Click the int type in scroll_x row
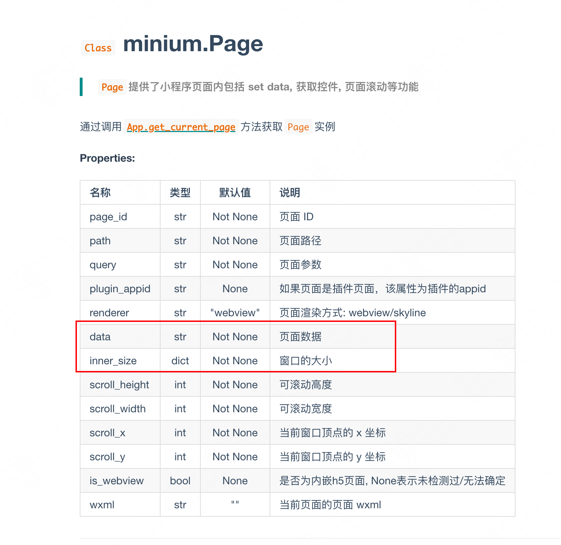The width and height of the screenshot is (561, 545). pos(180,433)
